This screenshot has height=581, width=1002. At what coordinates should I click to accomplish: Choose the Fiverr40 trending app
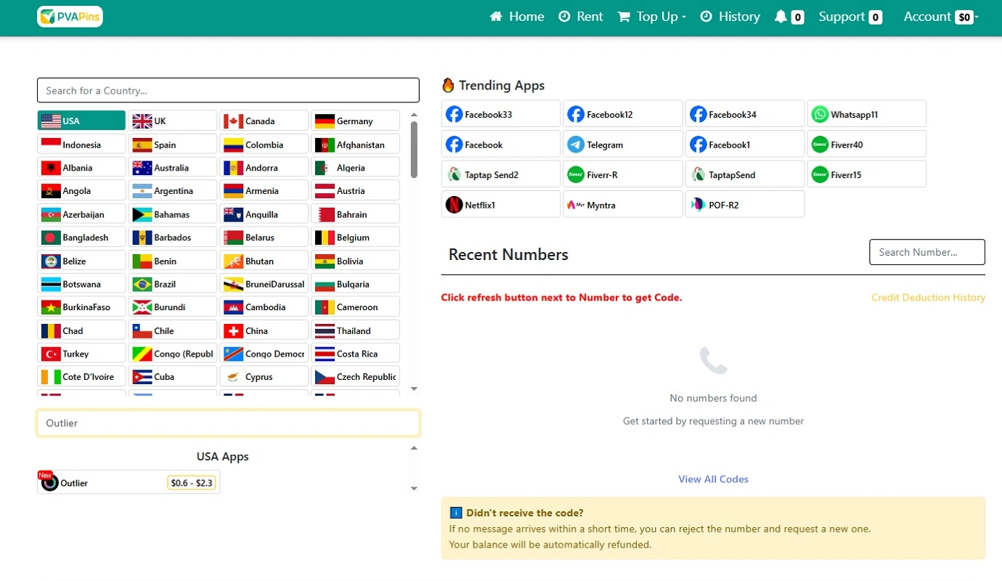point(867,145)
